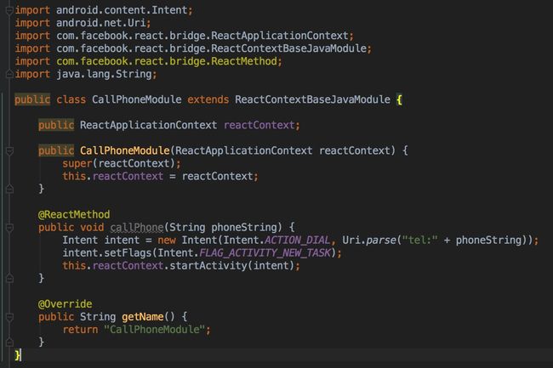Click the highlighted opening brace of the class
The width and height of the screenshot is (553, 368).
(x=399, y=100)
